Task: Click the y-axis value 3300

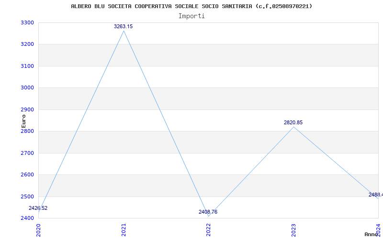Action: [x=27, y=22]
